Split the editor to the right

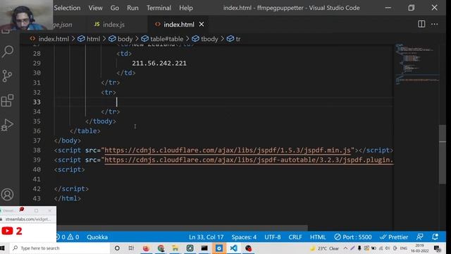click(421, 24)
